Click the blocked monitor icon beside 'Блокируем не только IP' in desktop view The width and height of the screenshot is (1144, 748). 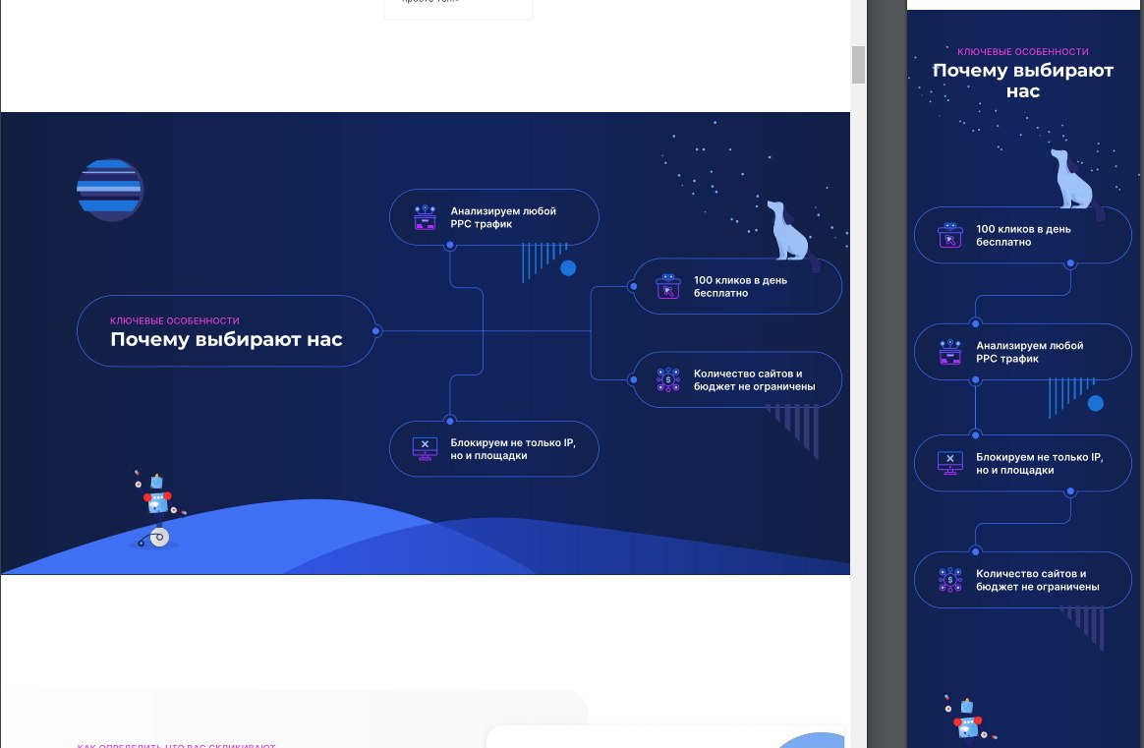coord(425,449)
